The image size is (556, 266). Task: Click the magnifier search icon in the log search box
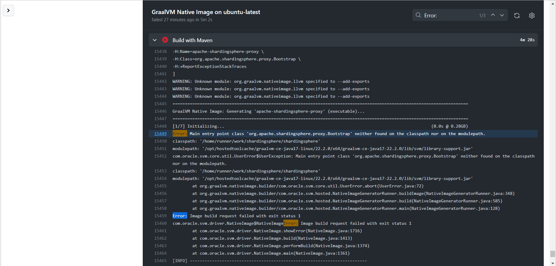(418, 15)
